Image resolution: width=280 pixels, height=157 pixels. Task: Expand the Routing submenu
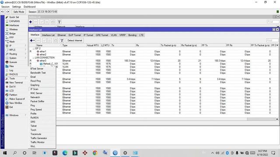13,54
